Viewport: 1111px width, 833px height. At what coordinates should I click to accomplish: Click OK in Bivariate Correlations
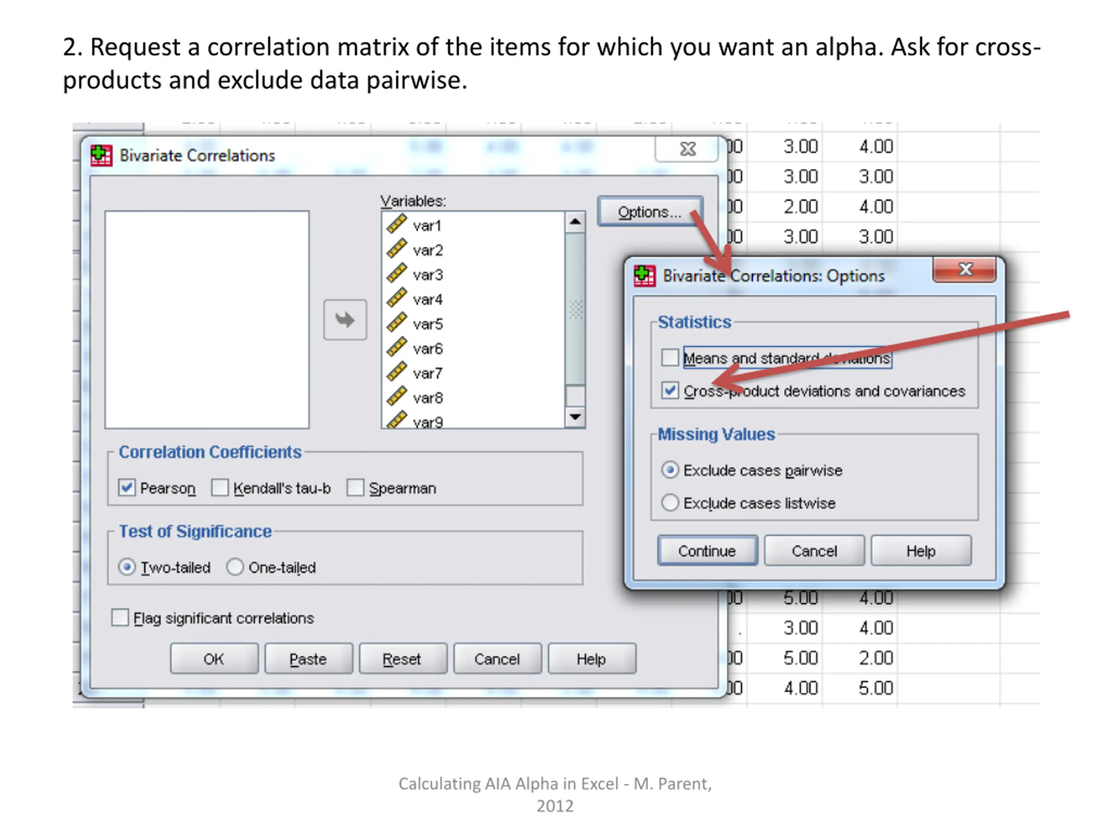point(214,659)
